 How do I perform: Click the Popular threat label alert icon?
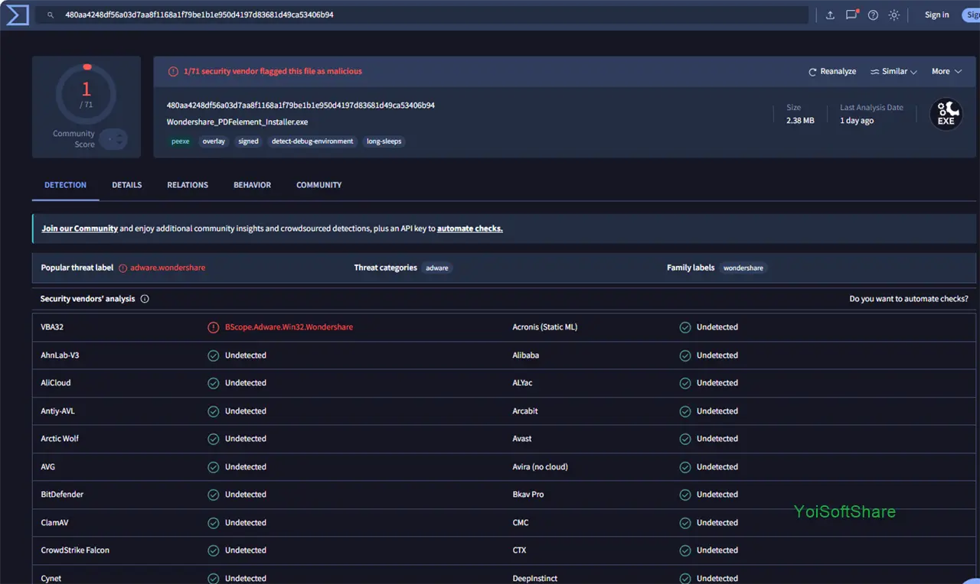tap(122, 268)
